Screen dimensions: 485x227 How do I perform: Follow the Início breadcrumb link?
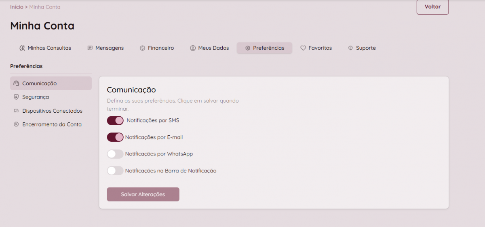coord(17,7)
